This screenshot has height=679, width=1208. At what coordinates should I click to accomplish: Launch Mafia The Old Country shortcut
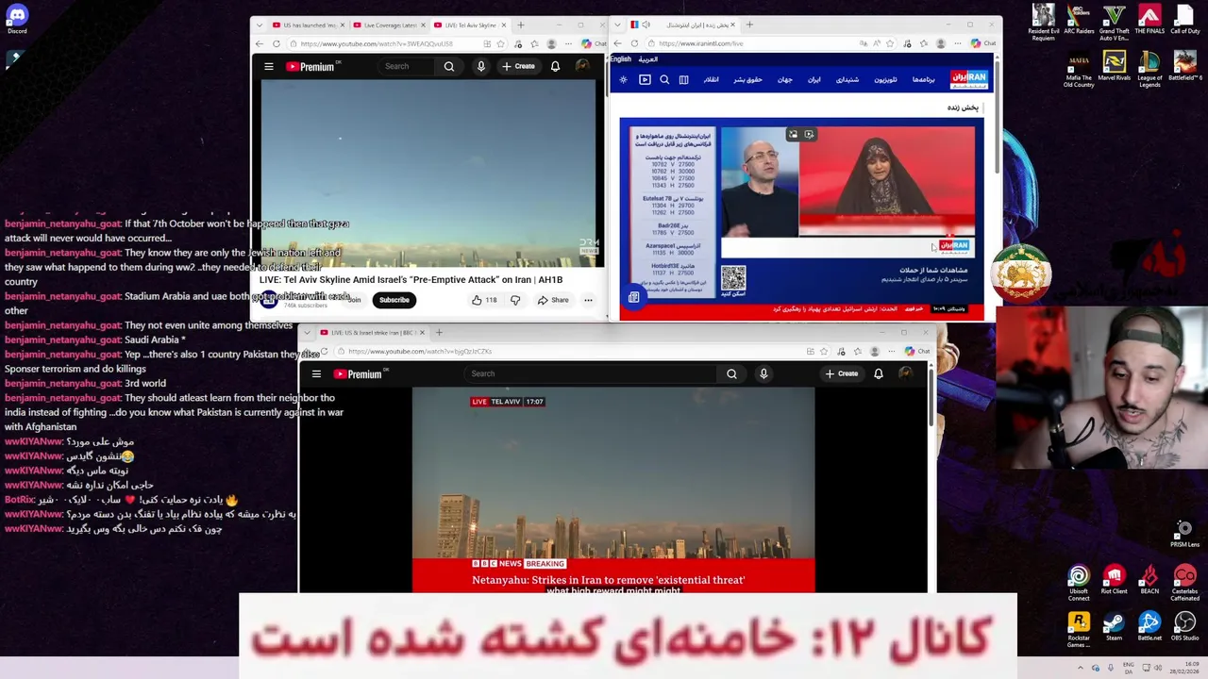tap(1079, 70)
